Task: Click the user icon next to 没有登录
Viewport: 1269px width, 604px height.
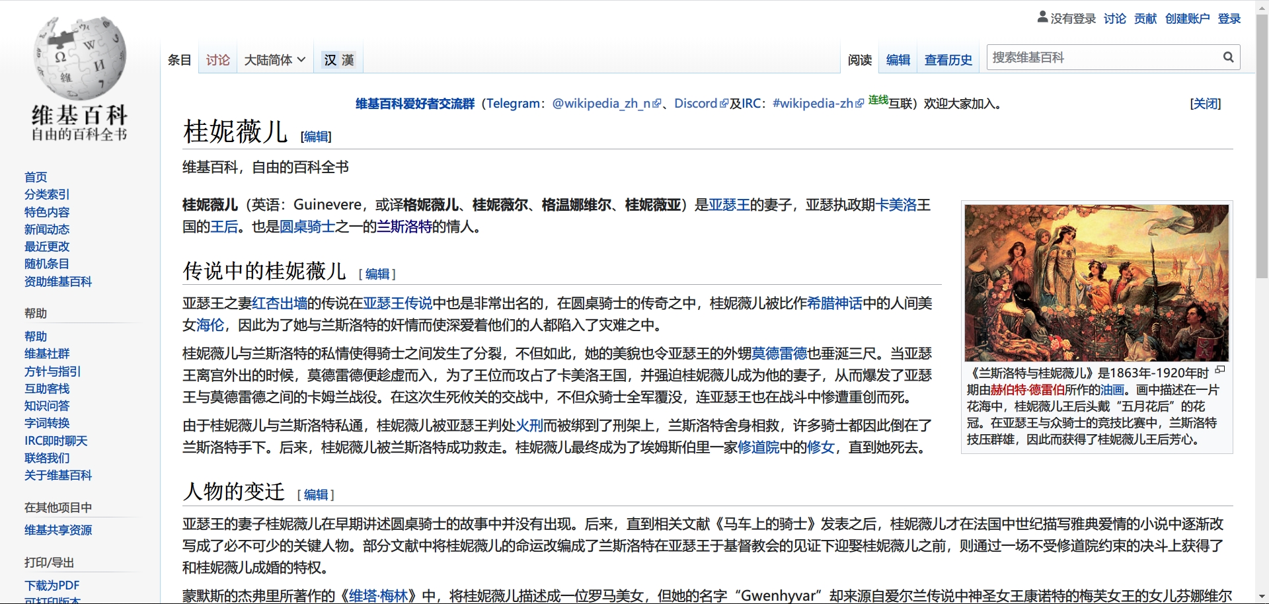Action: pos(1042,18)
